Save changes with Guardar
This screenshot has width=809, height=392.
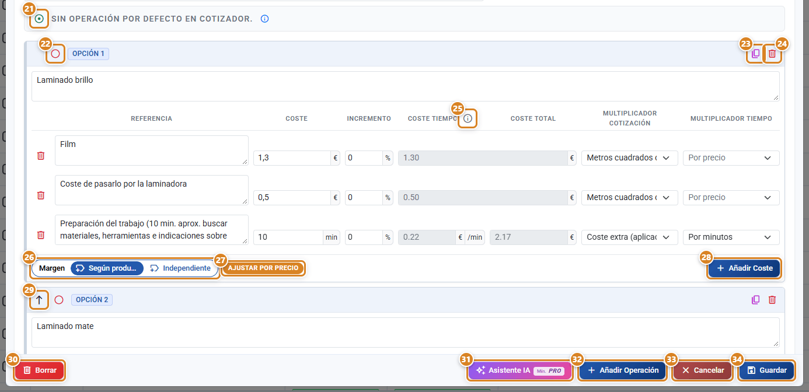point(767,370)
